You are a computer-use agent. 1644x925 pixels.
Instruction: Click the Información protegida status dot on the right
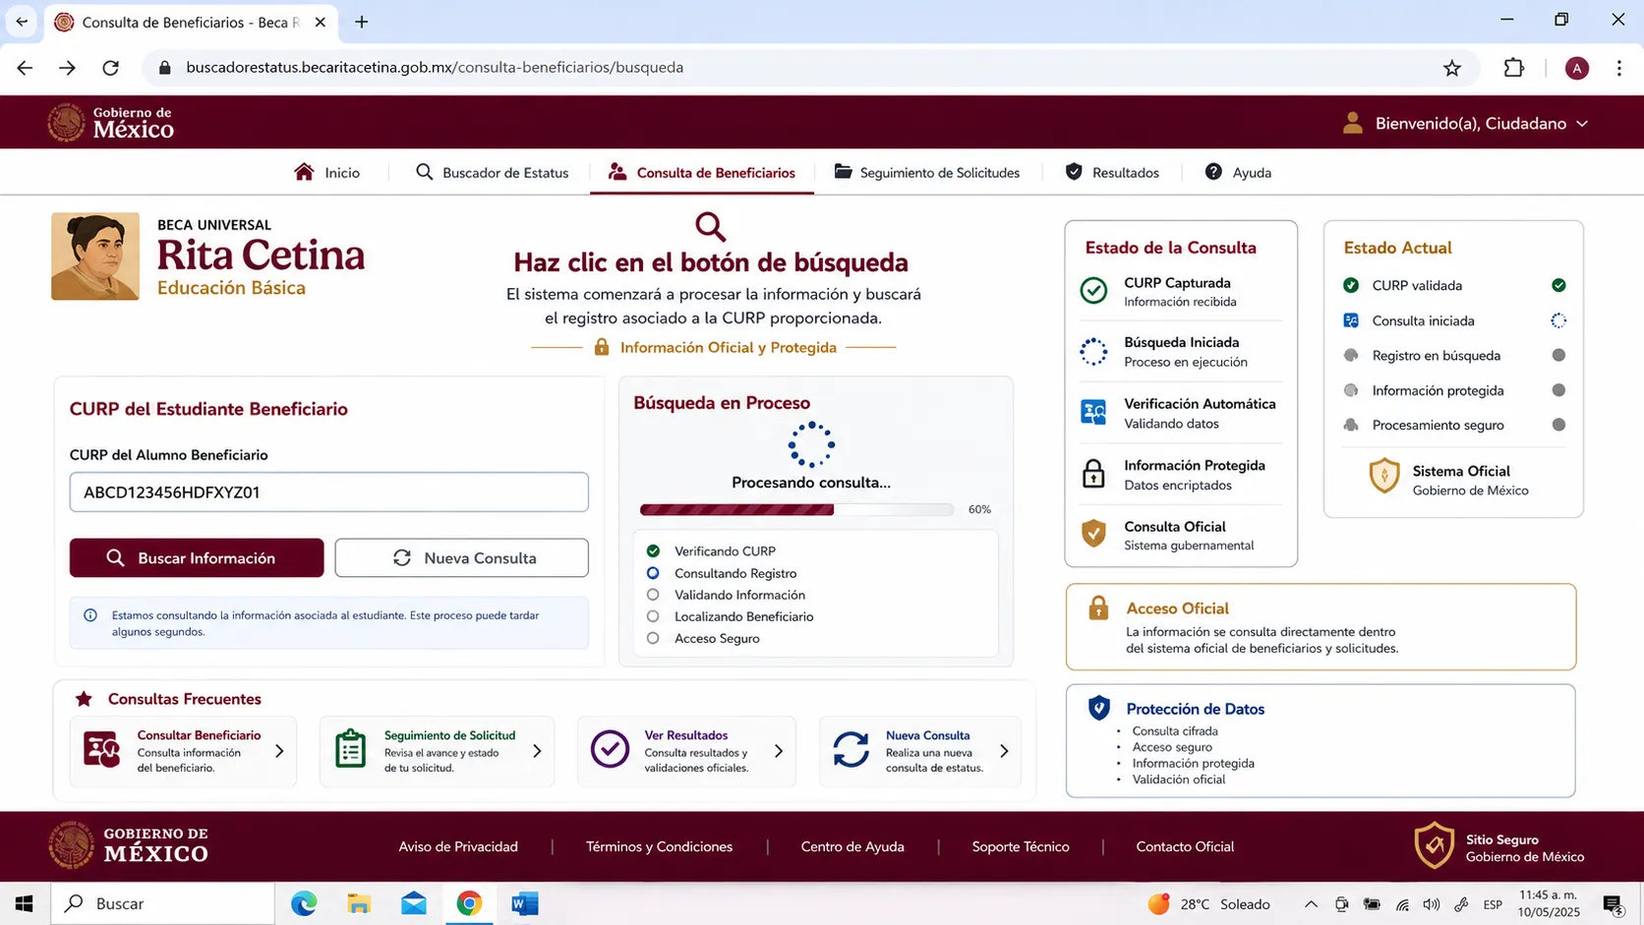pyautogui.click(x=1558, y=390)
